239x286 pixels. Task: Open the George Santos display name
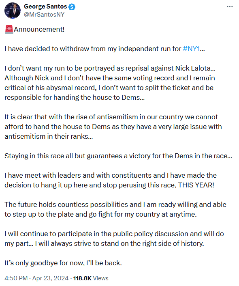[45, 6]
